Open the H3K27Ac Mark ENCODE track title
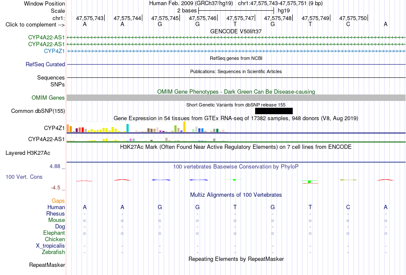The height and width of the screenshot is (275, 406). [236, 147]
